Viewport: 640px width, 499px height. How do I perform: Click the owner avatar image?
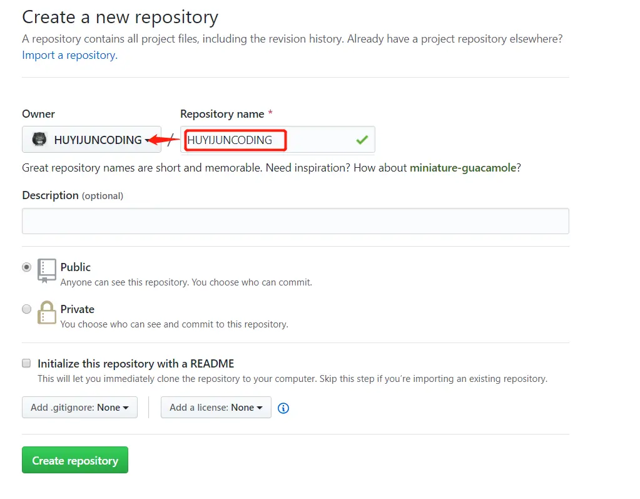40,140
